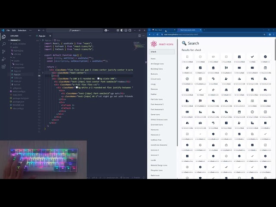The height and width of the screenshot is (207, 276).
Task: Click the react-icons logo
Action: pos(162,44)
